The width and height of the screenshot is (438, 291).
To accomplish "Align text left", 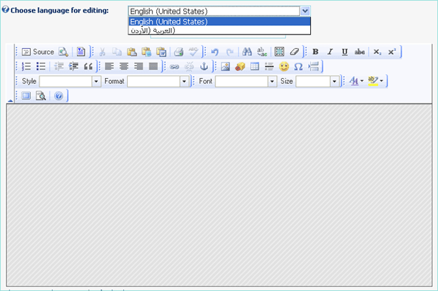I will click(109, 66).
